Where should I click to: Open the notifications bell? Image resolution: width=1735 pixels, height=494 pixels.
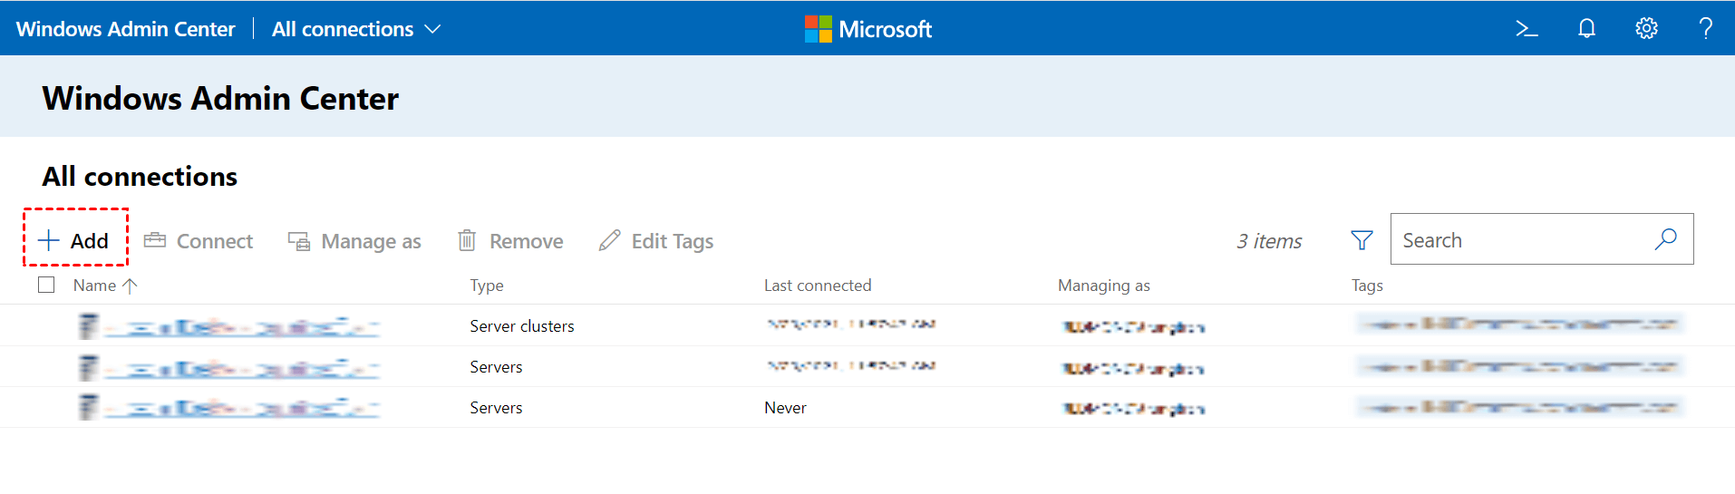[x=1586, y=29]
